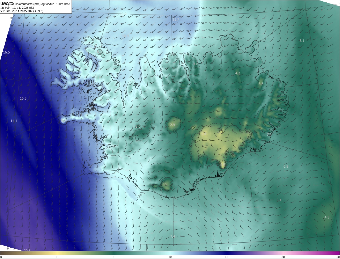Click the 1 tick on the colour scale
This screenshot has width=340, height=259.
(57, 257)
